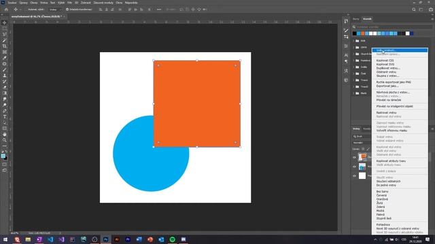
Task: Select the Eyedropper tool
Action: 5,58
